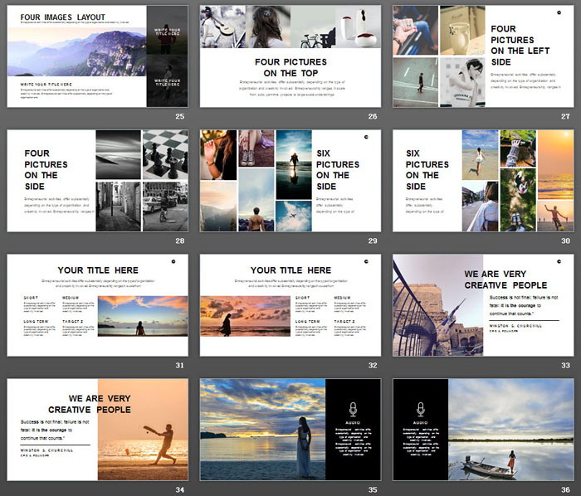Click the small circle logo on slide 31
This screenshot has width=581, height=496.
(x=173, y=260)
